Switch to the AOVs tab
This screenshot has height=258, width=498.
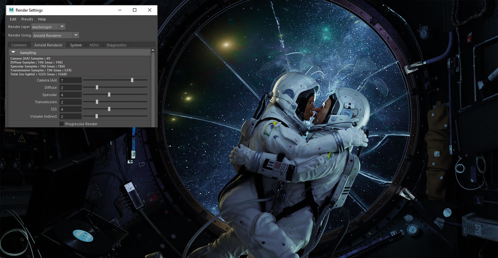point(94,45)
